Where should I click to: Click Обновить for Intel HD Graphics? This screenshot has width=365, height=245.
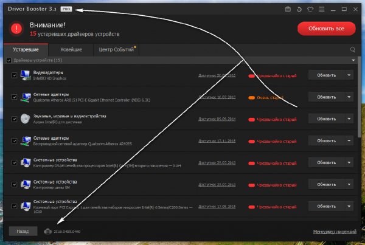[326, 75]
